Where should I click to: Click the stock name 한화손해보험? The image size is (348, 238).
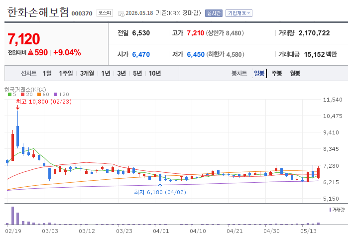pos(38,12)
